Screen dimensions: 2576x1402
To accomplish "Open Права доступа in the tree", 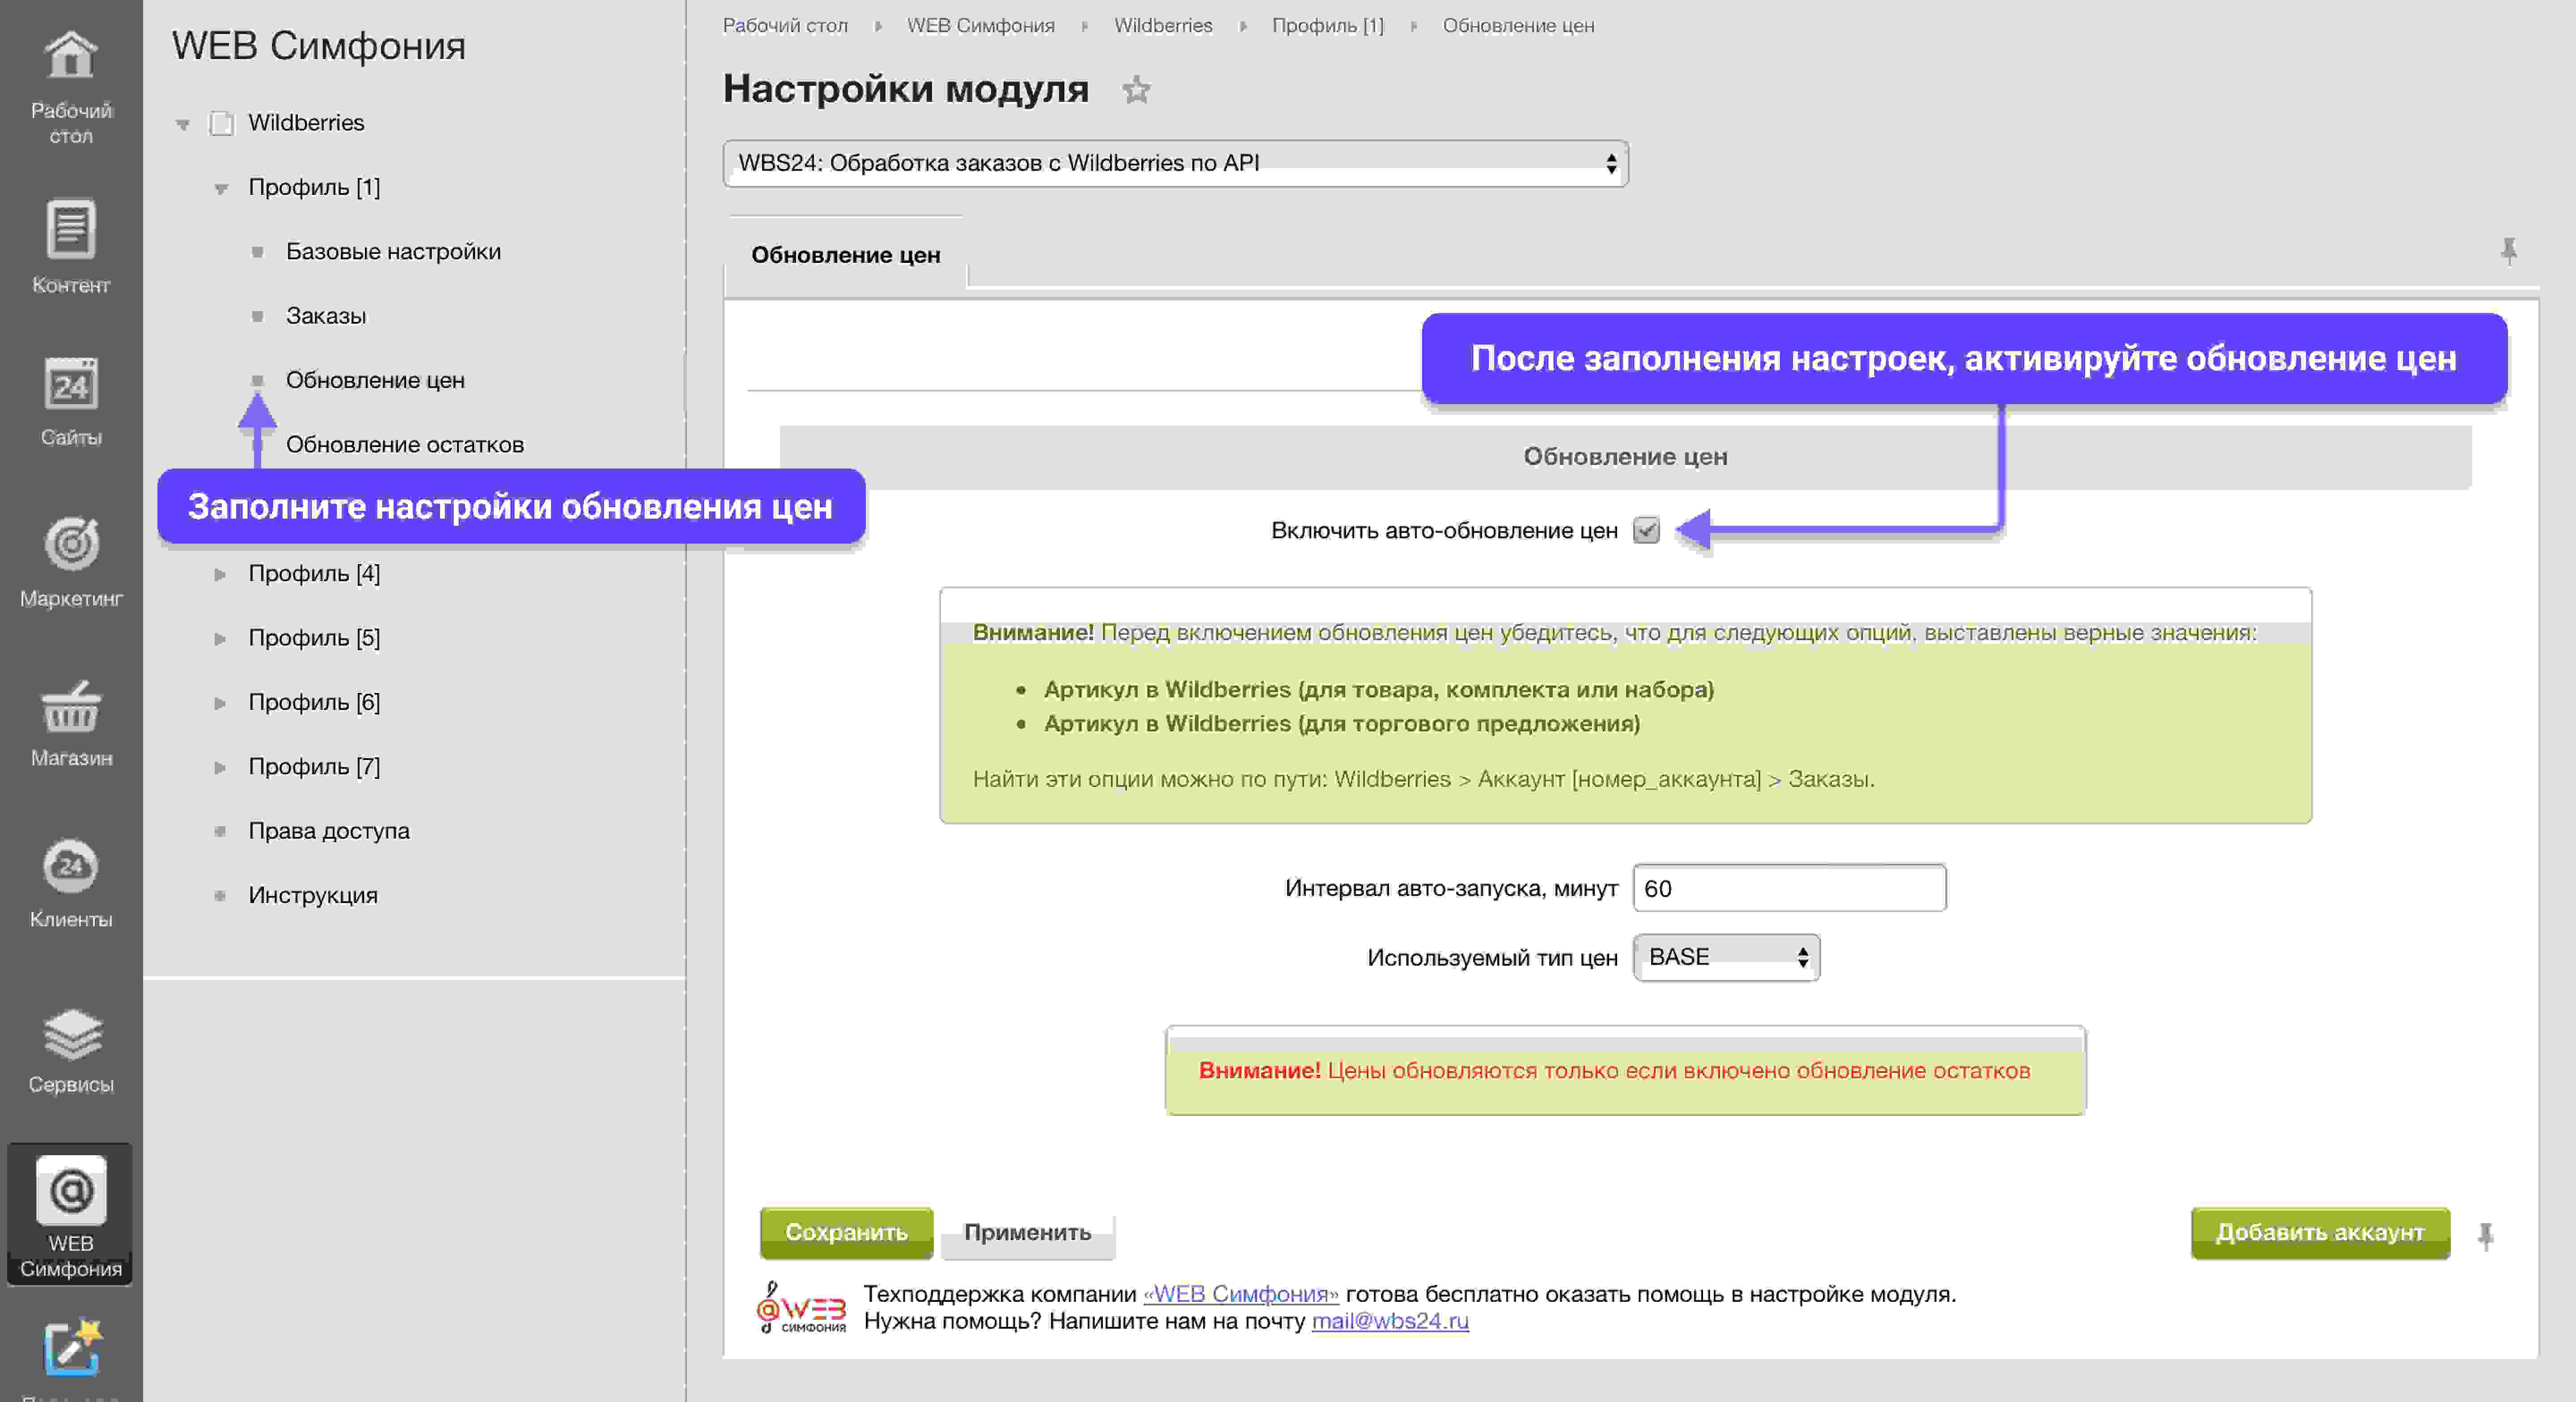I will tap(329, 831).
